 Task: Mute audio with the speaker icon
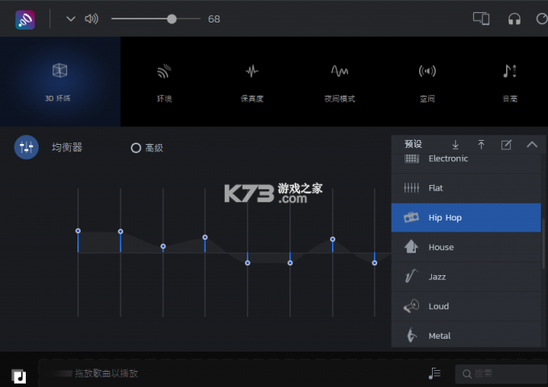coord(92,19)
